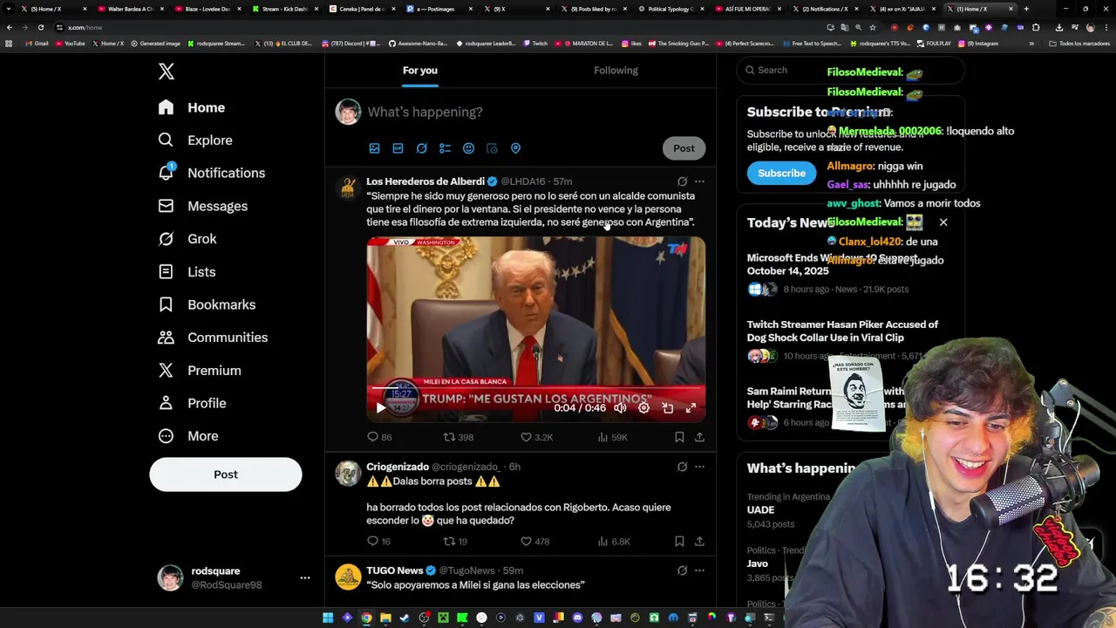
Task: Like Criogenizado post with 478 likes
Action: pos(535,542)
